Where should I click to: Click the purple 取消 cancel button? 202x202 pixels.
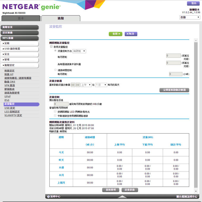131,34
